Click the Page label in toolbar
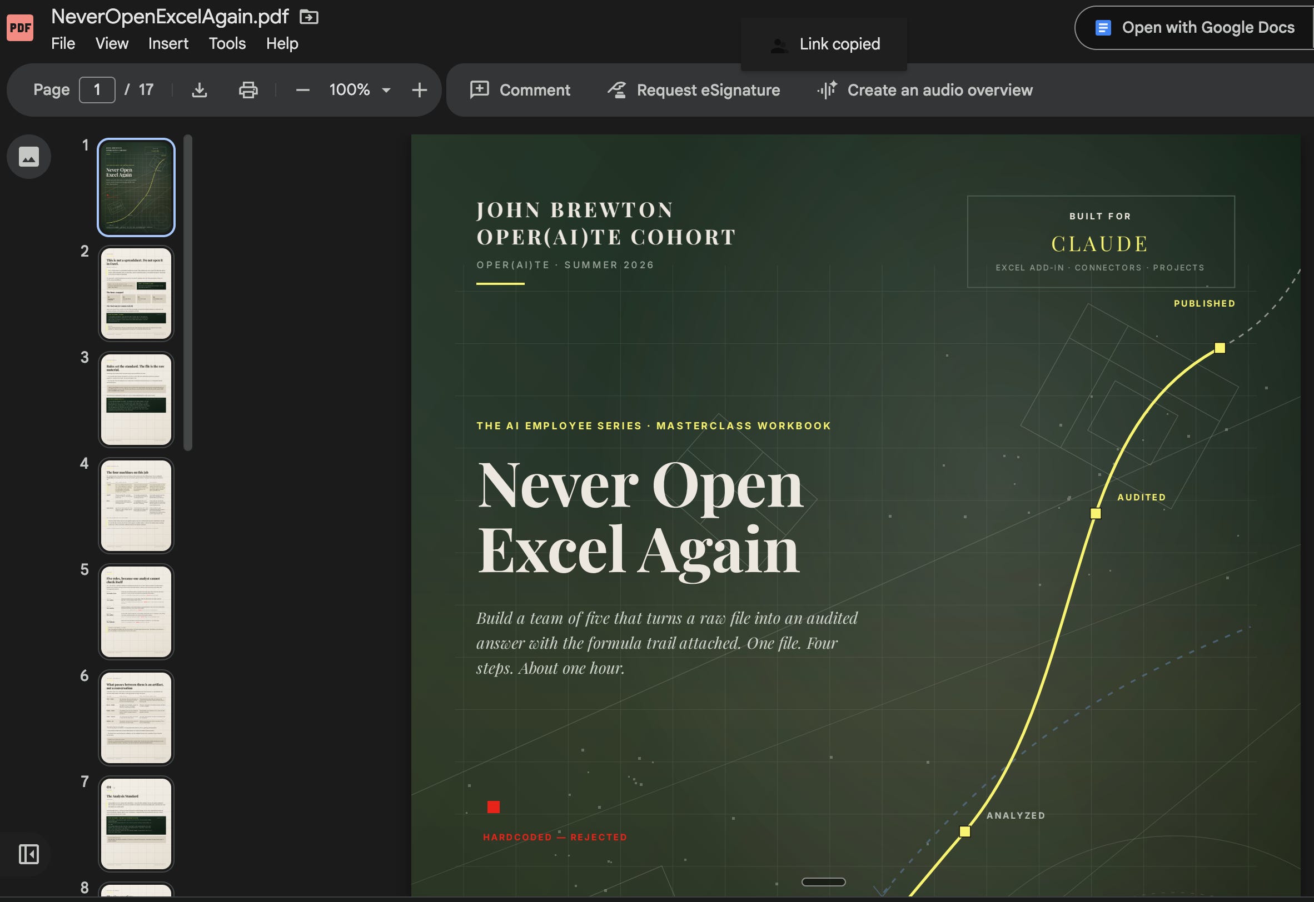 [x=52, y=90]
